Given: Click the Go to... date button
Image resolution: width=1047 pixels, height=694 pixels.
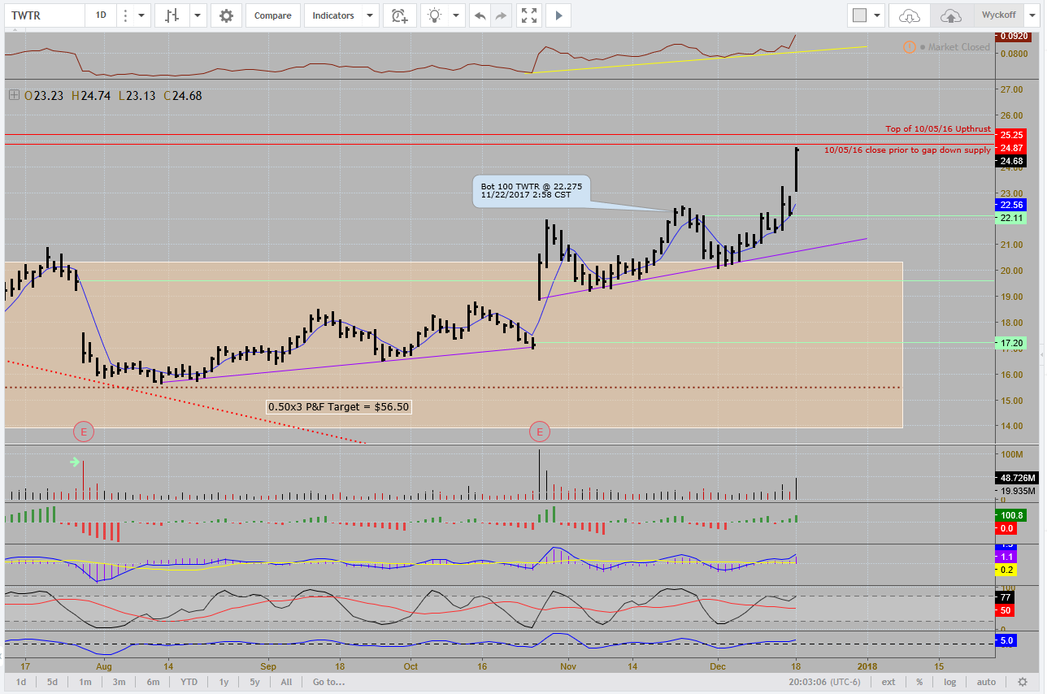Looking at the screenshot, I should click(x=328, y=682).
